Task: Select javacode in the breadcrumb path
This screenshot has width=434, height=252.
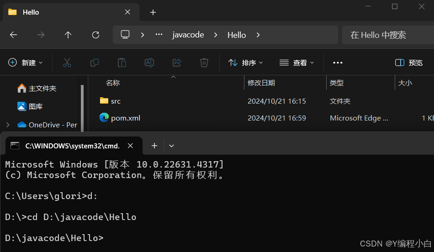Action: (x=188, y=35)
